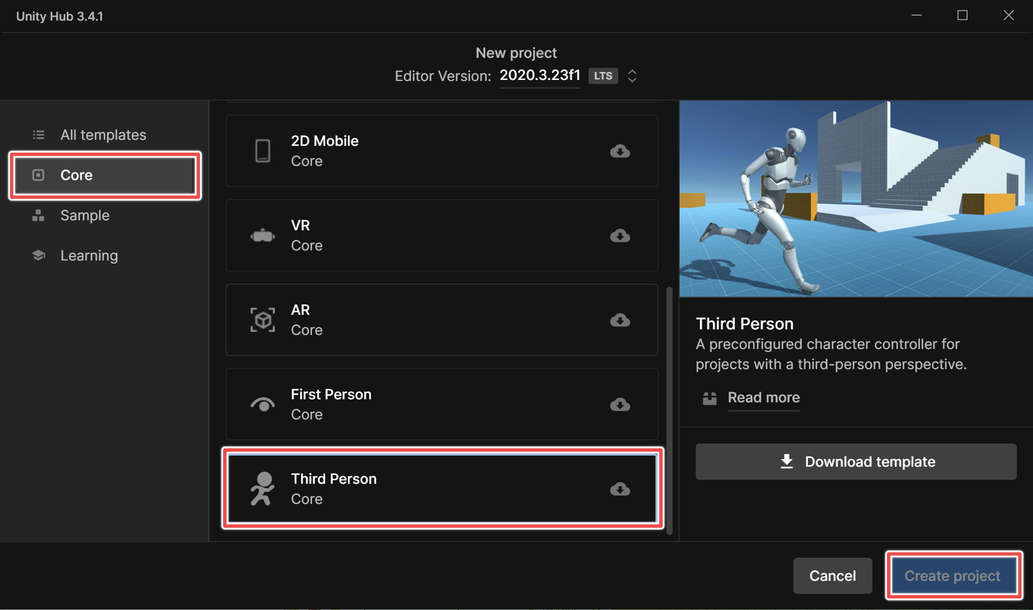1033x610 pixels.
Task: Open the Editor Version selector arrows
Action: 632,76
